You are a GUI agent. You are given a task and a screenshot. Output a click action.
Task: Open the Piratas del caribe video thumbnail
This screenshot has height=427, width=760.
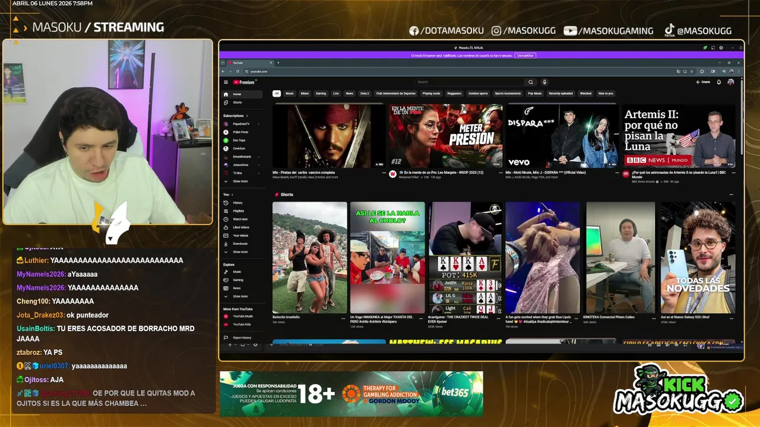[329, 136]
